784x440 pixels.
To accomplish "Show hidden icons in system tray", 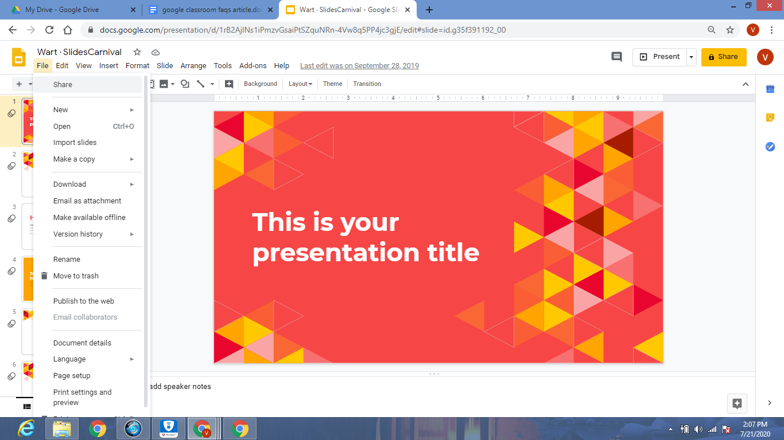I will pos(671,429).
